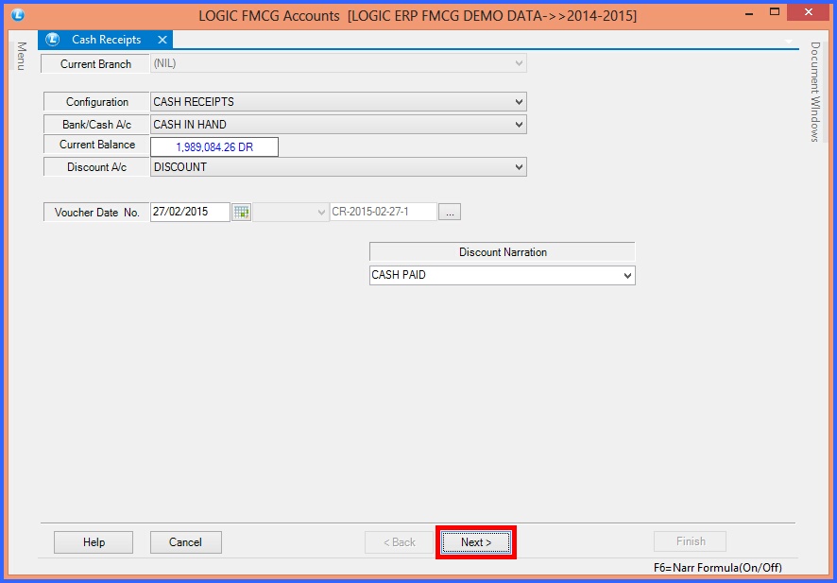Image resolution: width=837 pixels, height=583 pixels.
Task: Click the Help button
Action: 94,542
